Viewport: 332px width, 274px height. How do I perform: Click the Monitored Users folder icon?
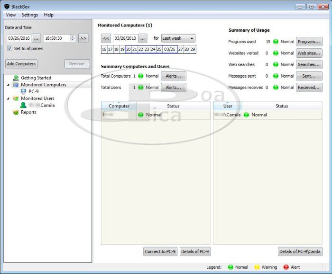pyautogui.click(x=16, y=98)
